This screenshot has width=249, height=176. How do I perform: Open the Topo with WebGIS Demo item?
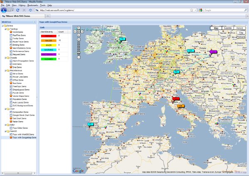(23, 134)
